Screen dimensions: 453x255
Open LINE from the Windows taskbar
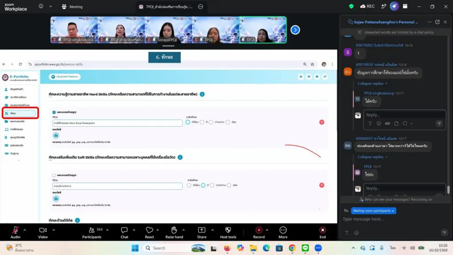305,248
